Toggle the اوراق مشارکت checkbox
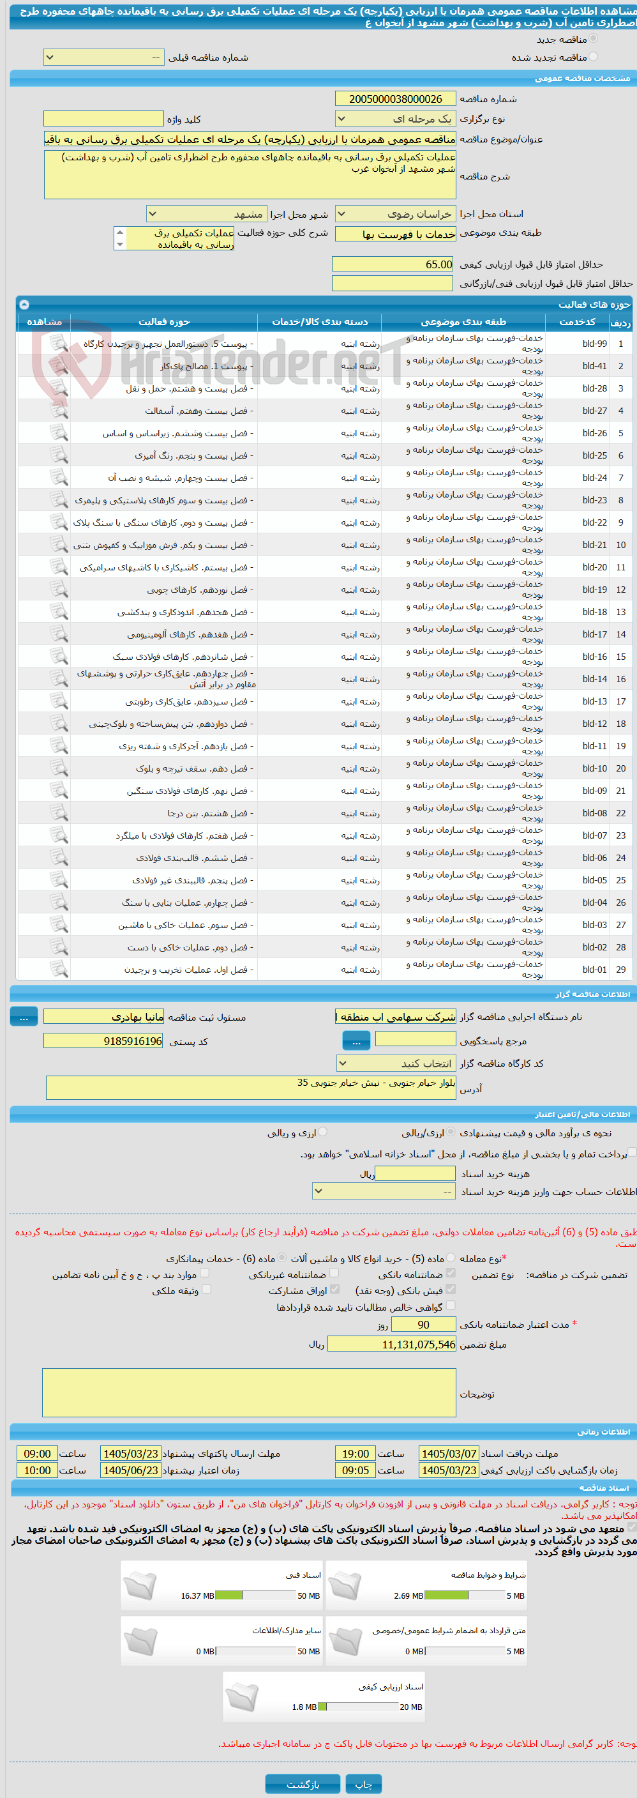The image size is (637, 1798). pyautogui.click(x=334, y=1289)
